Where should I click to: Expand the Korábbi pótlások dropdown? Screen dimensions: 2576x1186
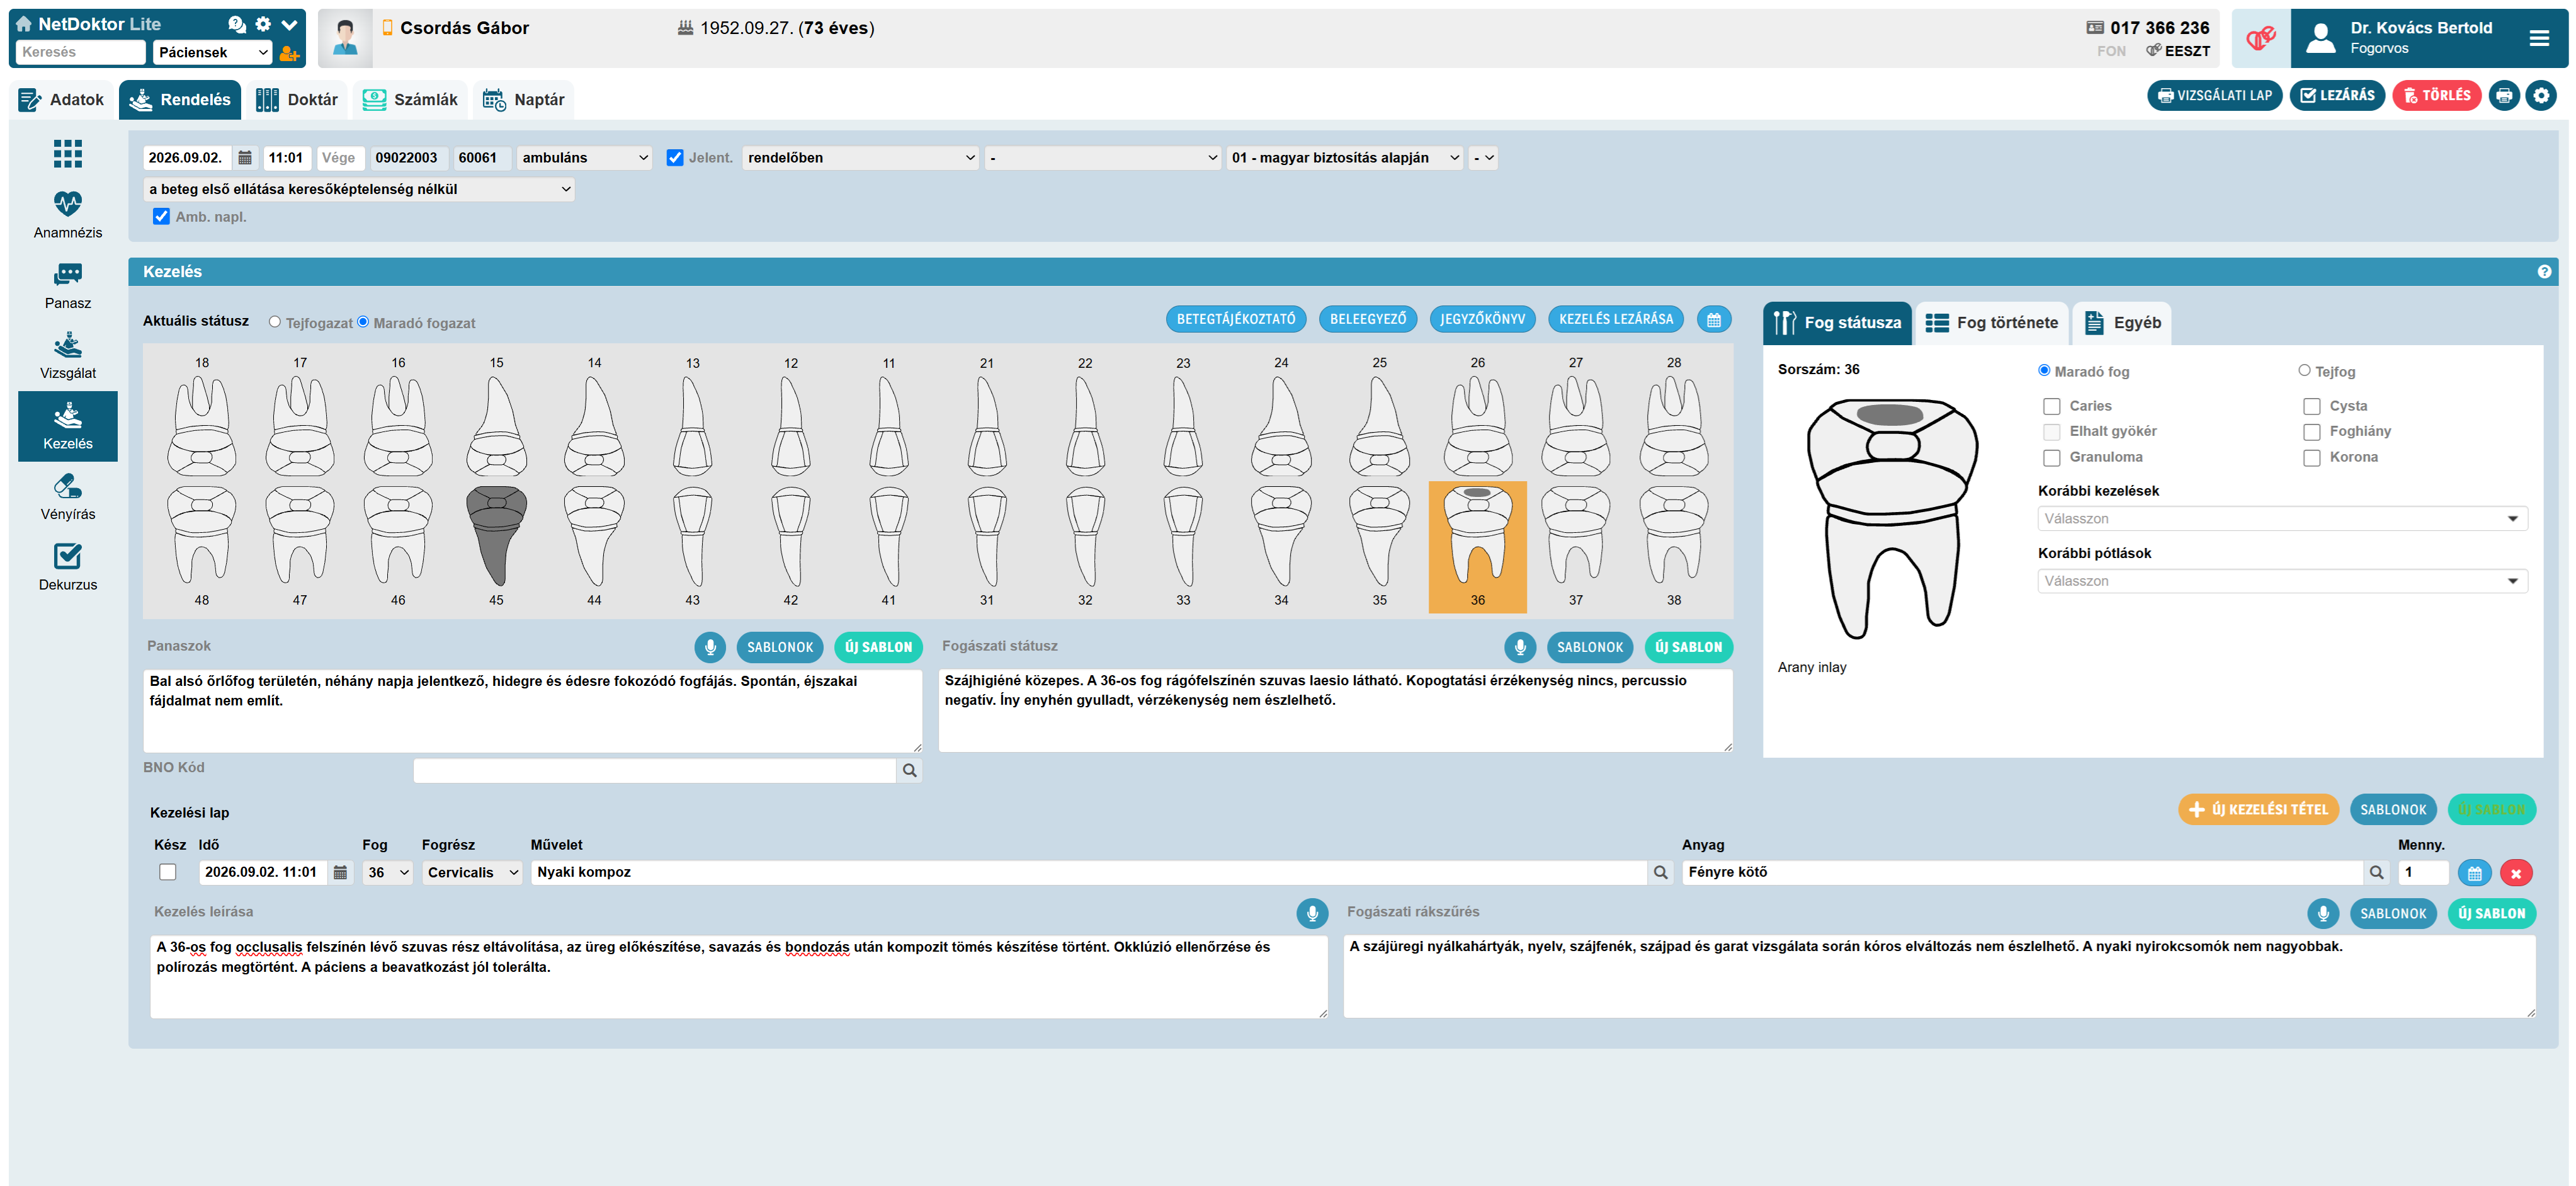click(2282, 581)
